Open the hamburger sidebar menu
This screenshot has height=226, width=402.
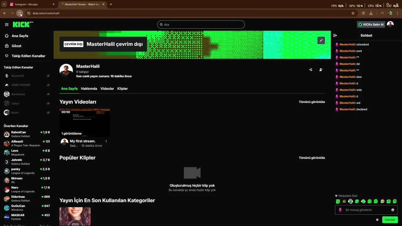pos(7,24)
